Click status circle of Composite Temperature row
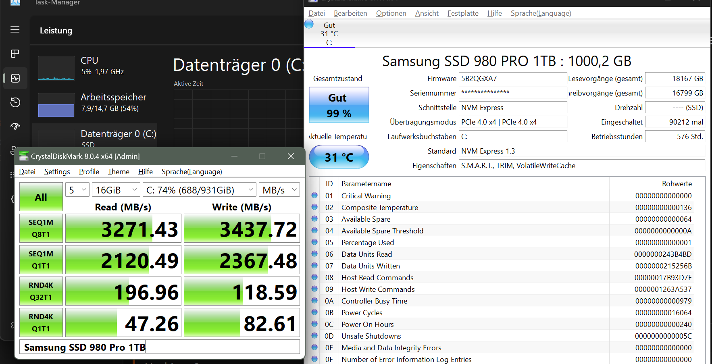Viewport: 712px width, 364px height. click(x=315, y=207)
